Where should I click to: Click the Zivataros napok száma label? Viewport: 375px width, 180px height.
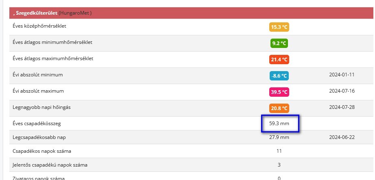(39, 178)
